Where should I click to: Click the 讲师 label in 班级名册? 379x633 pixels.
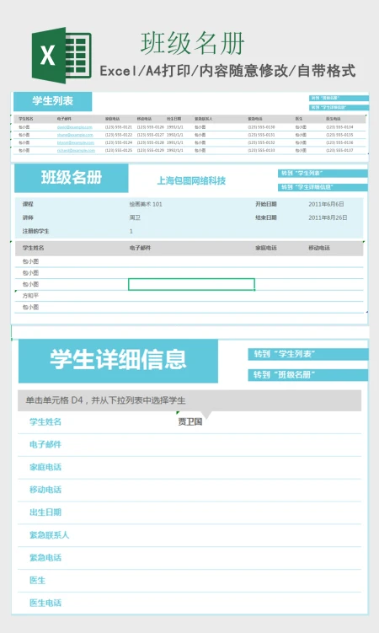coord(28,217)
